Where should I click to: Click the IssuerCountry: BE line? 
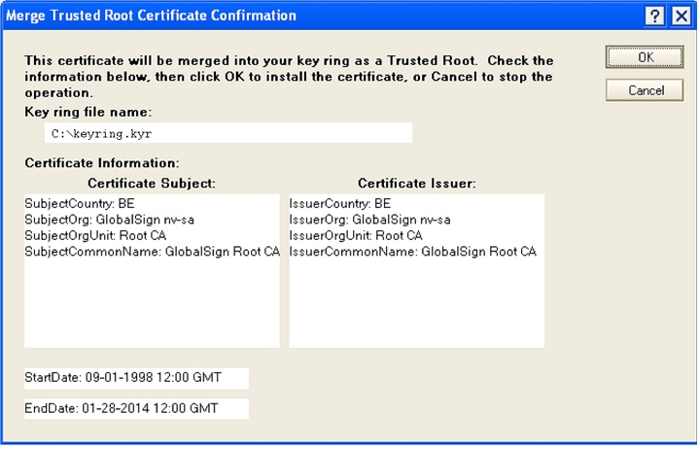click(340, 203)
